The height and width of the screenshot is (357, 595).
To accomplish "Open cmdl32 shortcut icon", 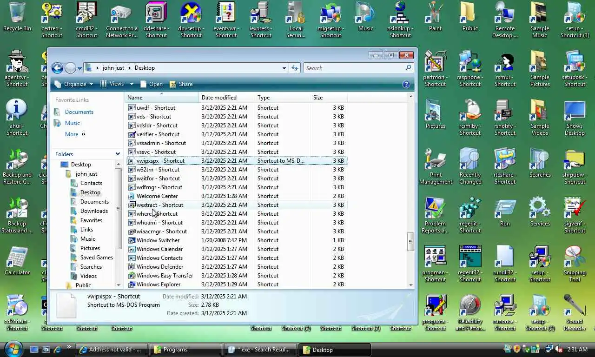I will pyautogui.click(x=86, y=20).
